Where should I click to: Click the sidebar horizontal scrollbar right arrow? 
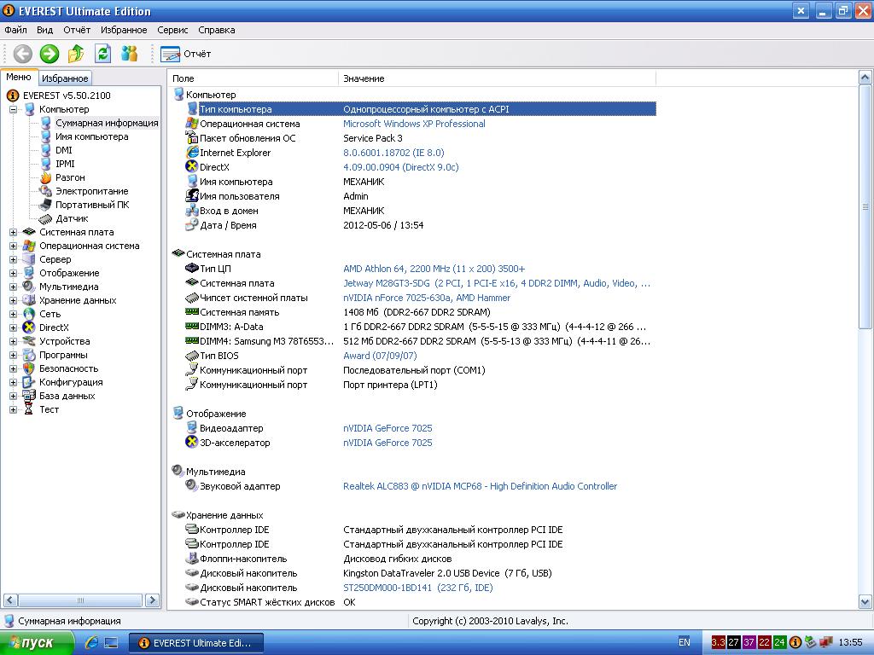click(x=152, y=600)
